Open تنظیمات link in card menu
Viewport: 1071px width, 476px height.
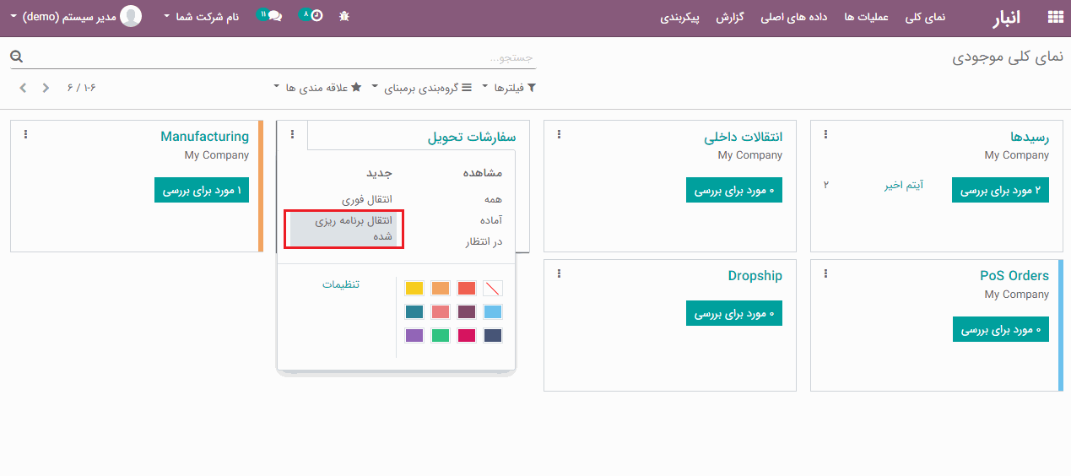[341, 284]
